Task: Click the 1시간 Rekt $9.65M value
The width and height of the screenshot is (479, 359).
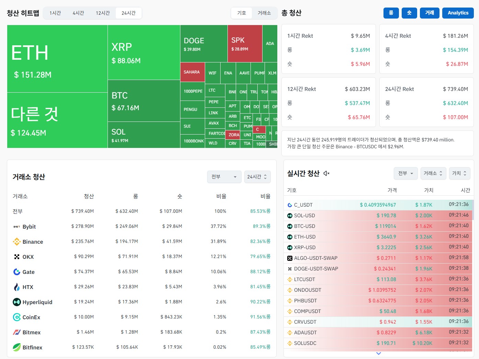Action: (360, 36)
